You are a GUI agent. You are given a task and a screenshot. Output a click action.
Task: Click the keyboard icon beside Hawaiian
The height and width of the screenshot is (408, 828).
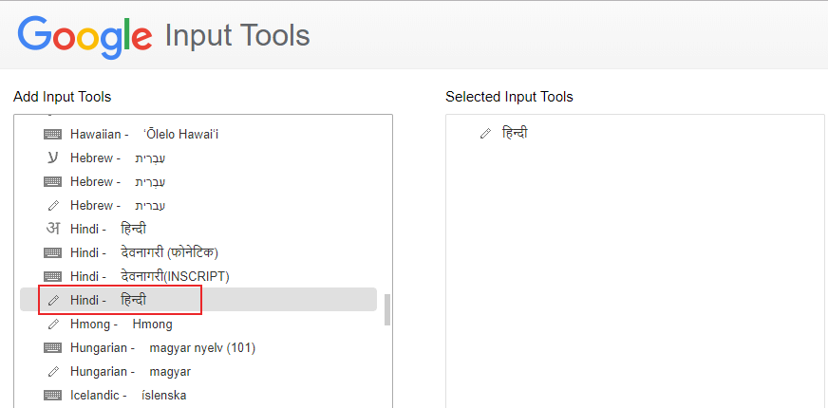[x=53, y=135]
